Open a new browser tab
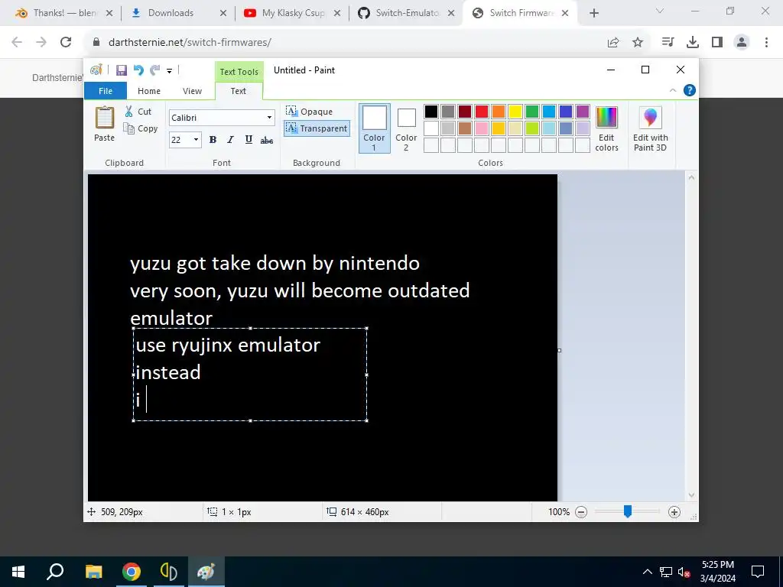 coord(593,14)
